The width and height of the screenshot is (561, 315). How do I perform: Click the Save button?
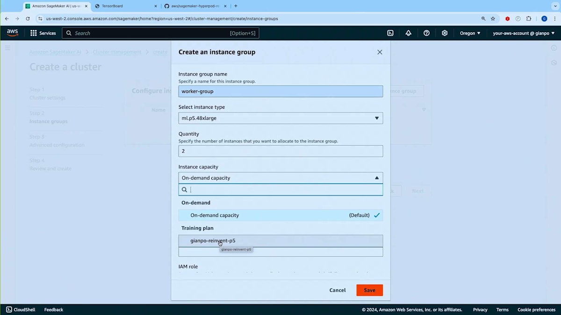369,290
